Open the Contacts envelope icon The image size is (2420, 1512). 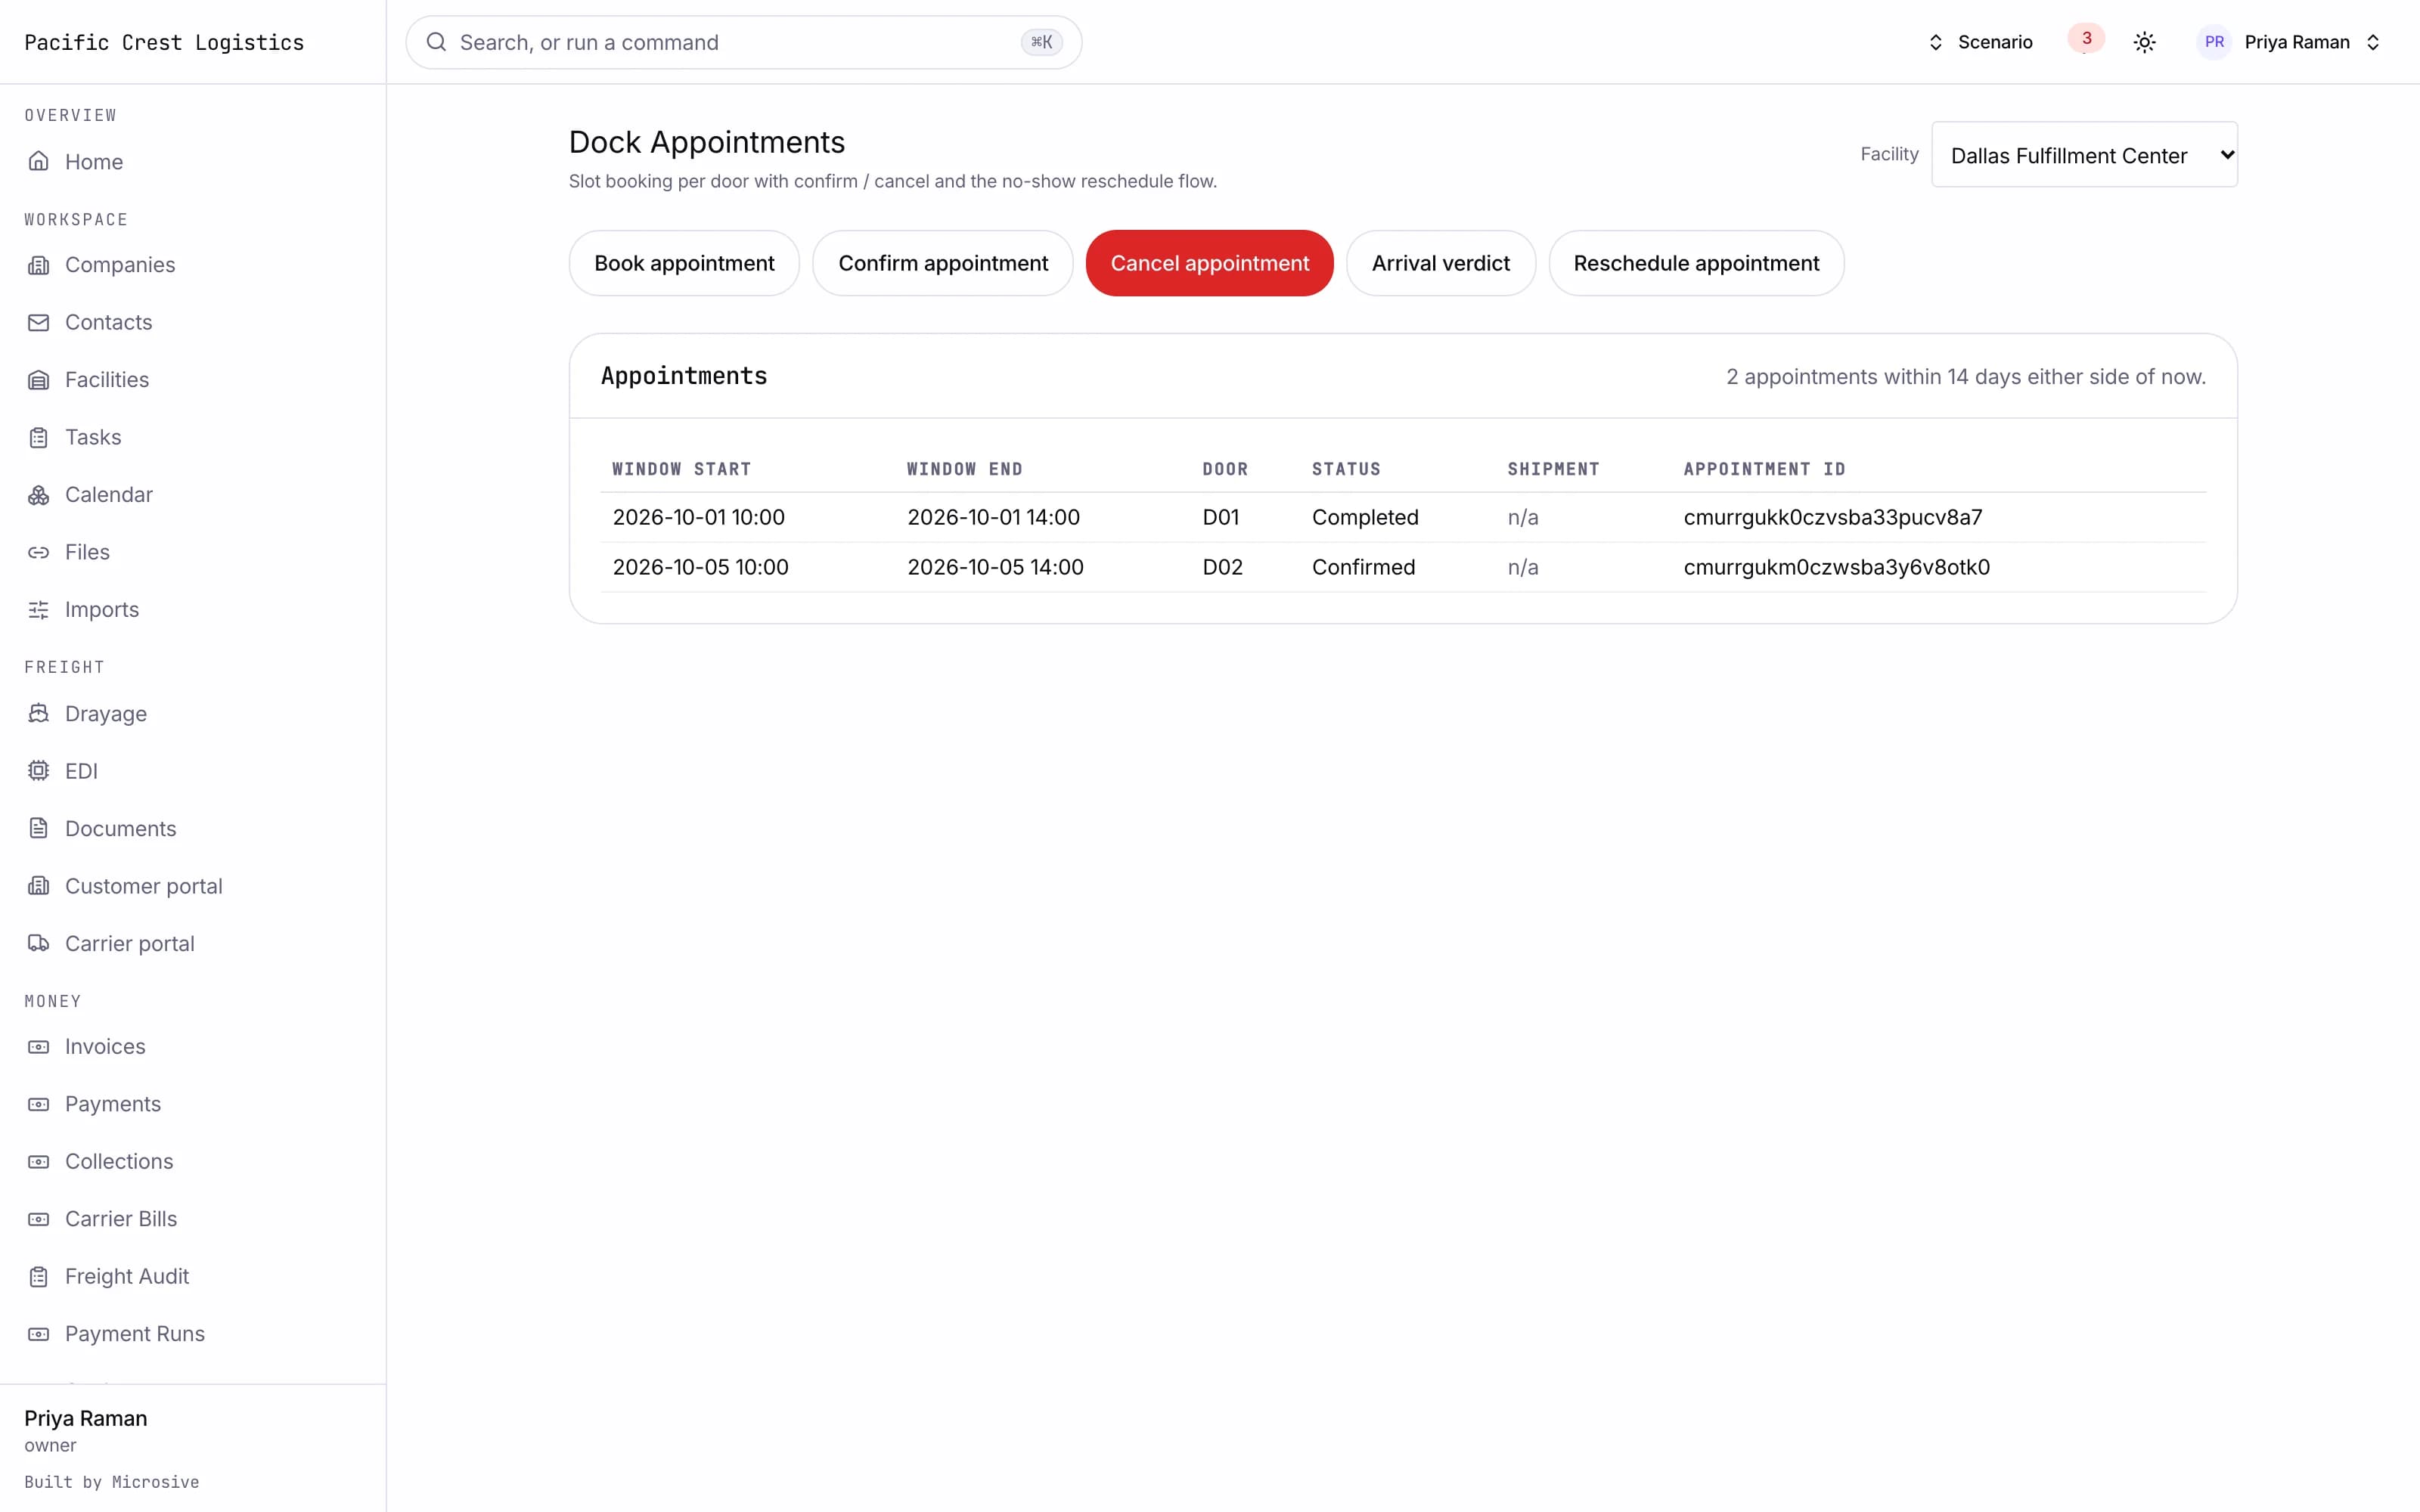[x=38, y=322]
